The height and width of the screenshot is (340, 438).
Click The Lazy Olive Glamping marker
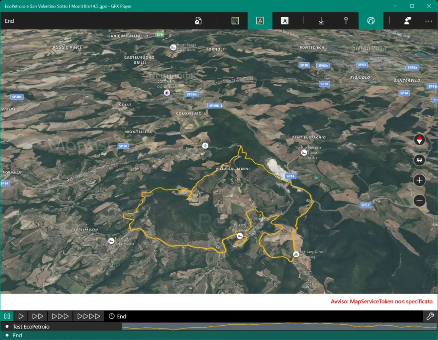[296, 254]
